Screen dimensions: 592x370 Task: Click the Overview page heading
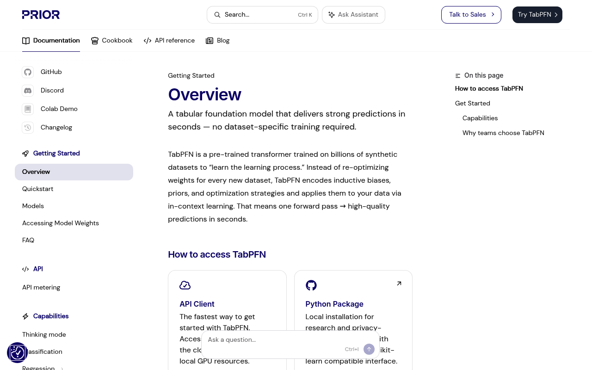coord(204,95)
